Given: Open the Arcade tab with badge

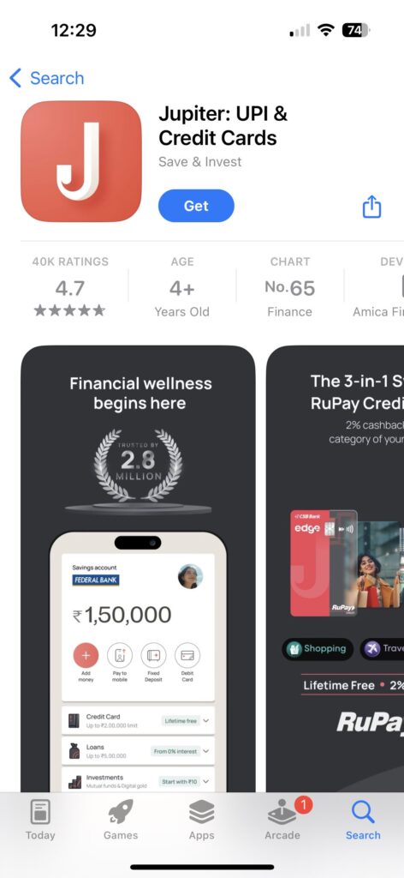Looking at the screenshot, I should [282, 820].
